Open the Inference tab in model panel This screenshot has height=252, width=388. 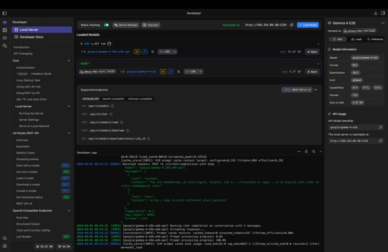tap(375, 39)
